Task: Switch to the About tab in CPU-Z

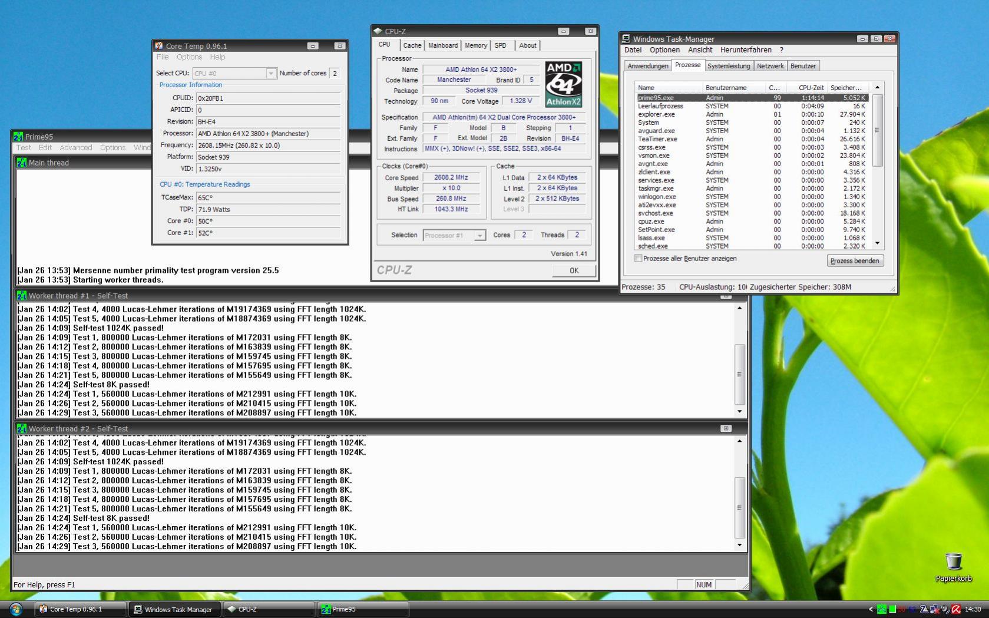Action: (528, 45)
